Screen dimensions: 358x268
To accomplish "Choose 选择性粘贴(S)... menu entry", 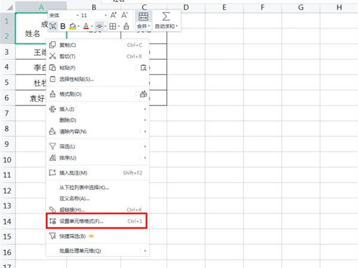I will [97, 79].
